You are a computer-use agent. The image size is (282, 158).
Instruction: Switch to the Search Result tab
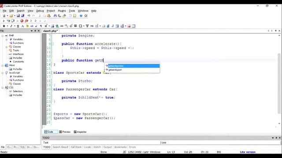[x=60, y=147]
